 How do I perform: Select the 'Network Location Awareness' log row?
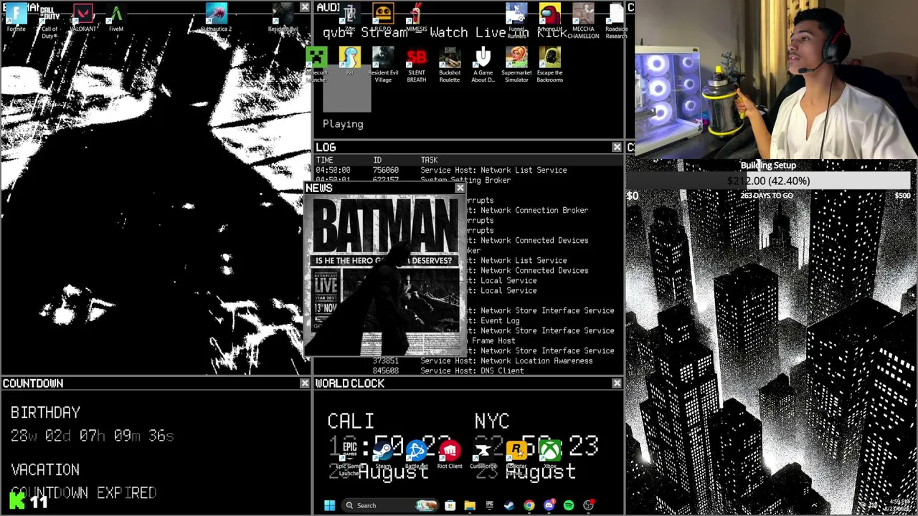point(470,360)
